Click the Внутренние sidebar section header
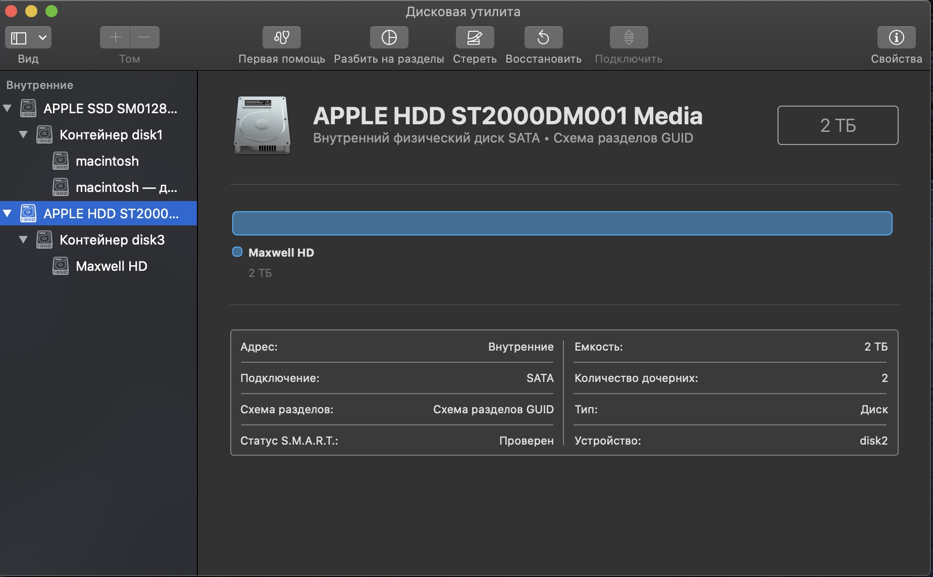Image resolution: width=933 pixels, height=577 pixels. pyautogui.click(x=40, y=85)
